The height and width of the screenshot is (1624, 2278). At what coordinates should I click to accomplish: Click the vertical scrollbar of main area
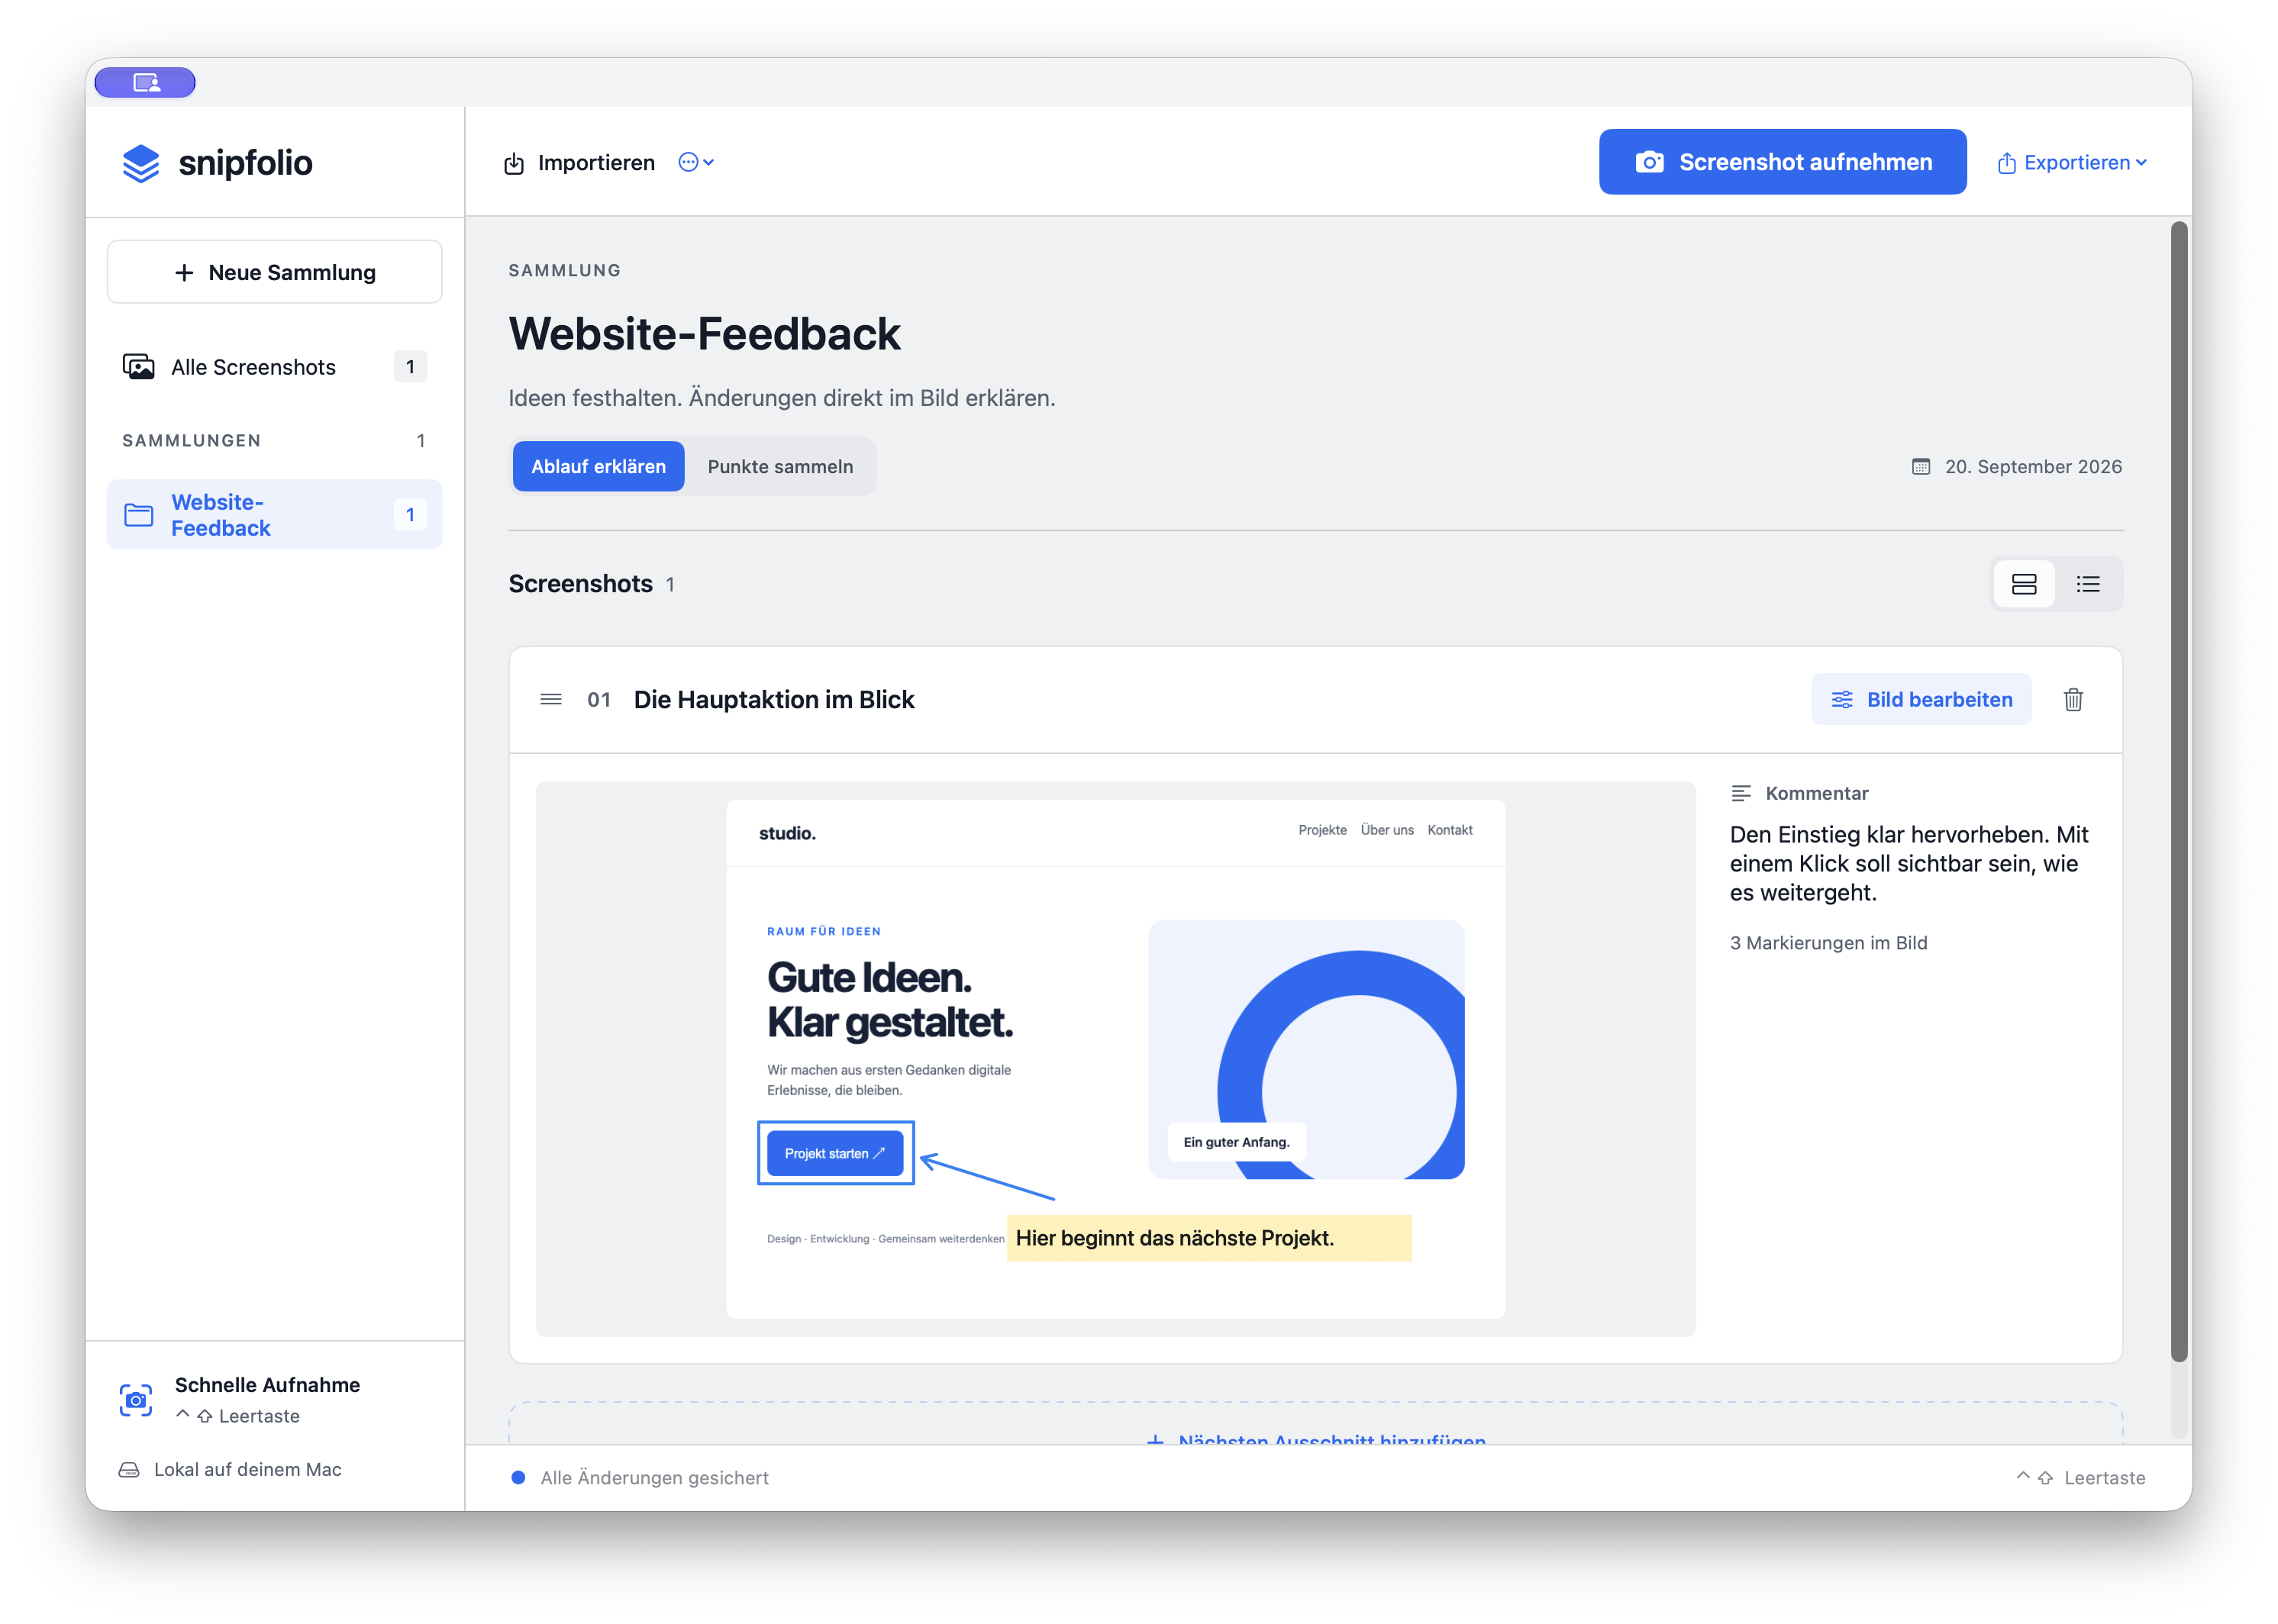[x=2179, y=790]
